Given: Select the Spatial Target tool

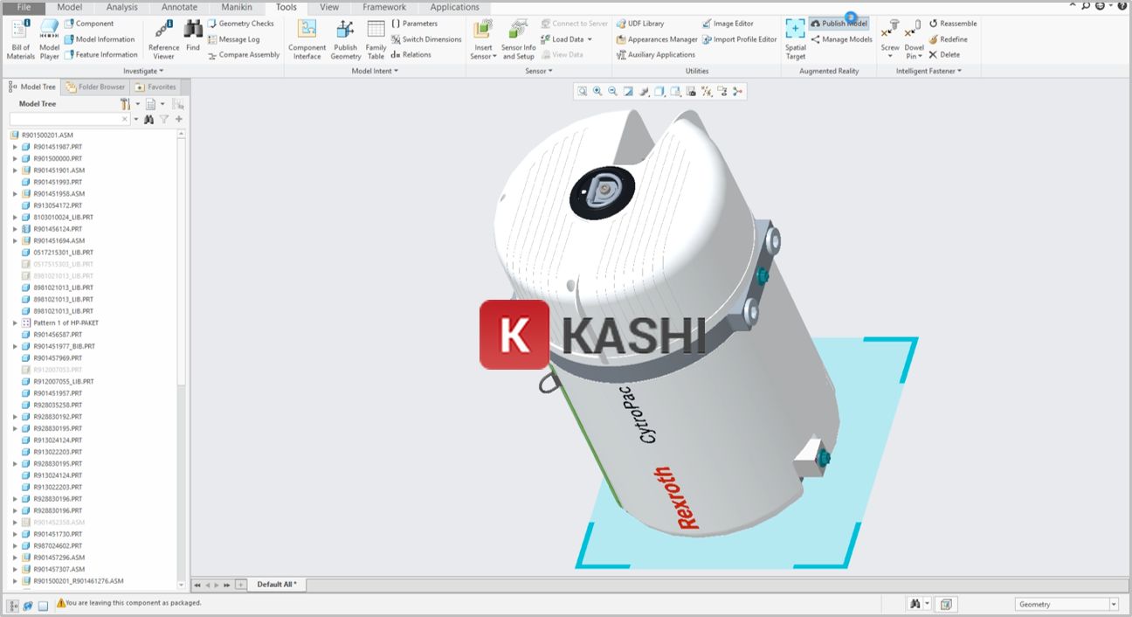Looking at the screenshot, I should point(795,39).
